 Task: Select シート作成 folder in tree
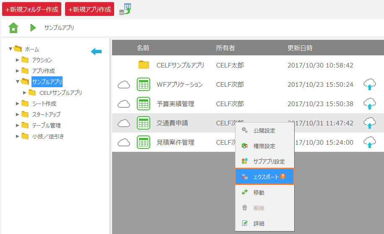tap(44, 104)
